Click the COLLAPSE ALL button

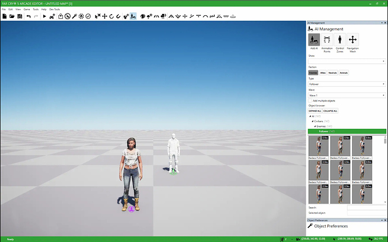(330, 111)
